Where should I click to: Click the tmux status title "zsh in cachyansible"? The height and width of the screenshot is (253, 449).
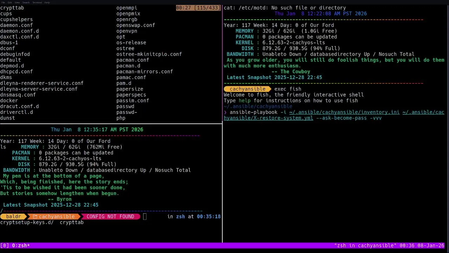point(365,246)
